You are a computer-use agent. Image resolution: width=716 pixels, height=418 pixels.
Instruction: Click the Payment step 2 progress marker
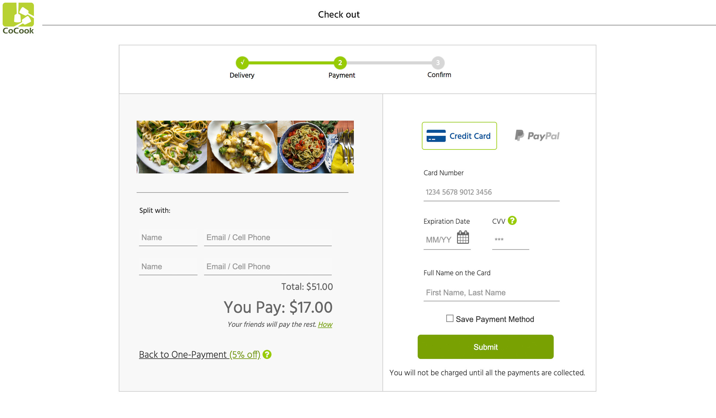[x=340, y=63]
